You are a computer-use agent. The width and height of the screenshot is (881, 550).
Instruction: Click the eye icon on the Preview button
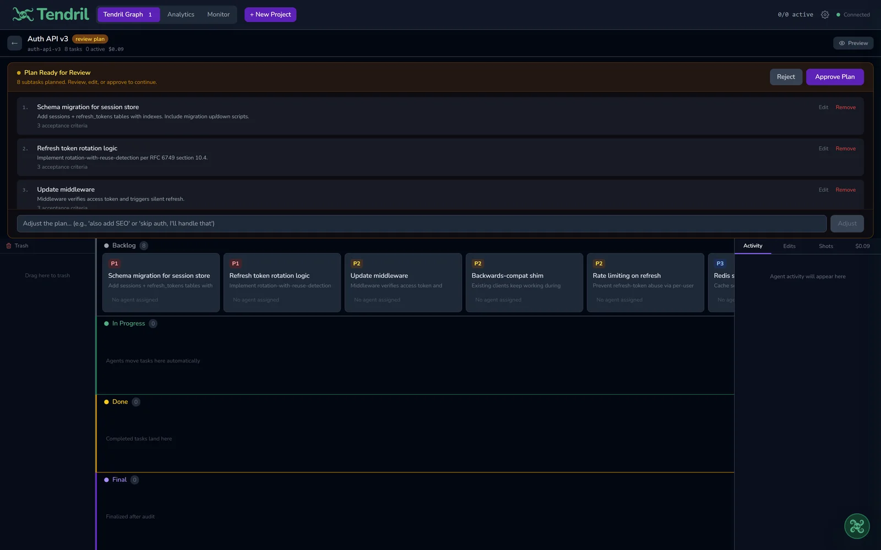point(841,42)
